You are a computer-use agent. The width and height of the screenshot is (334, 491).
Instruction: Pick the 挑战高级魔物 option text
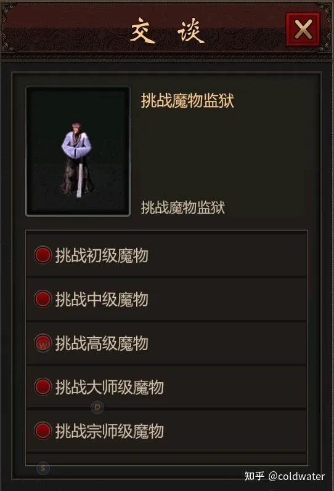pos(102,343)
